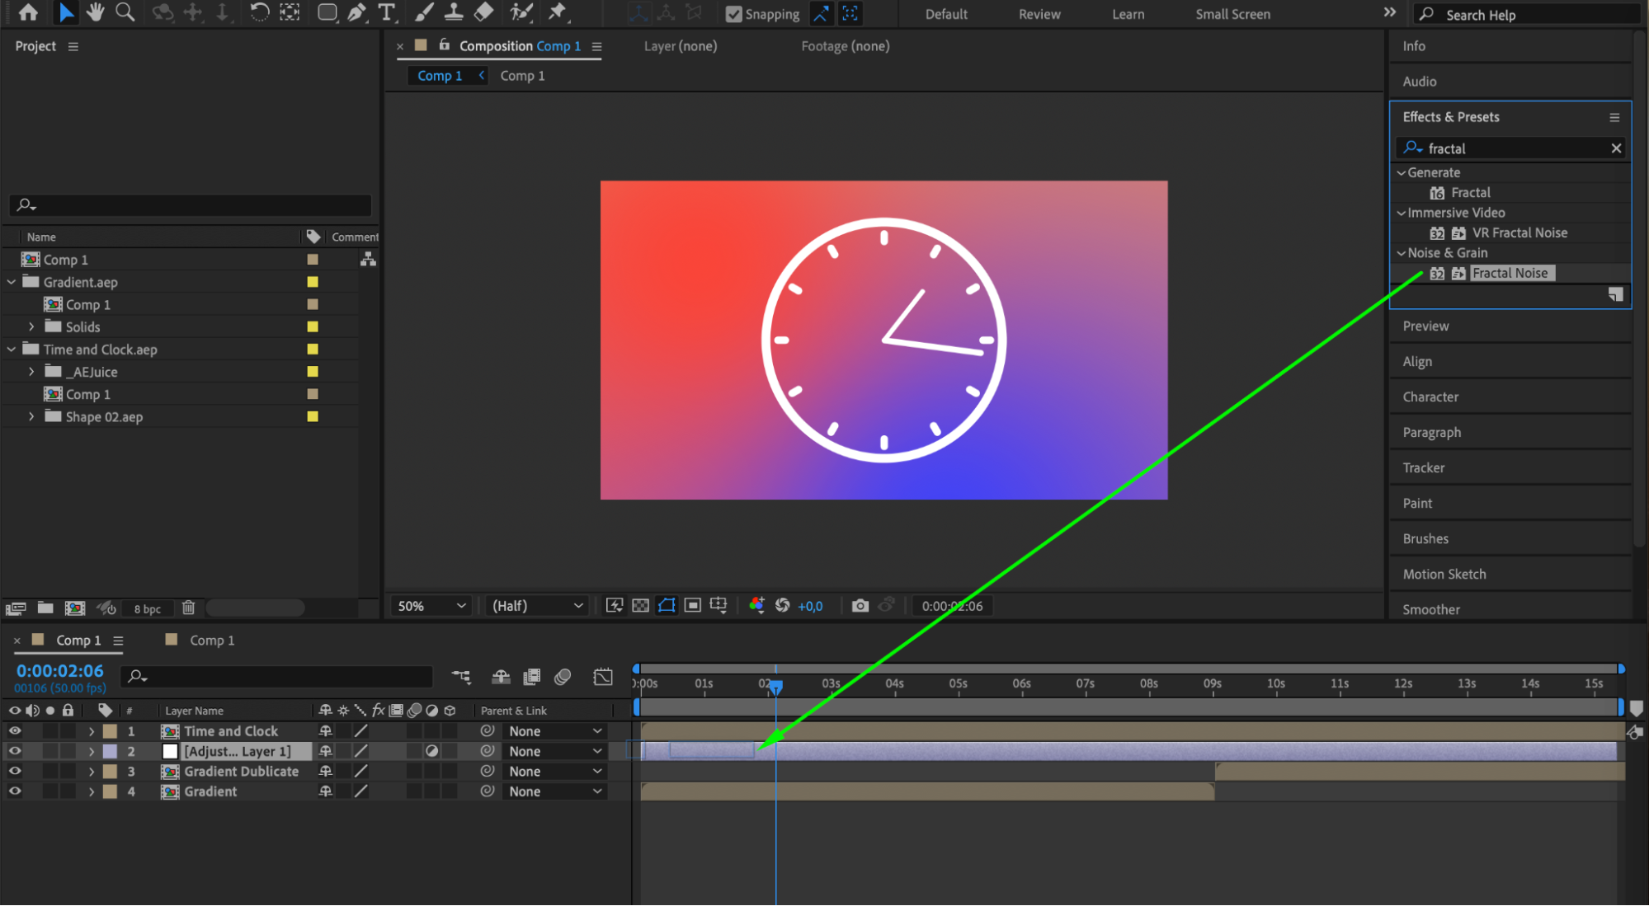Delete selected item with trash icon
The image size is (1649, 906).
point(188,608)
